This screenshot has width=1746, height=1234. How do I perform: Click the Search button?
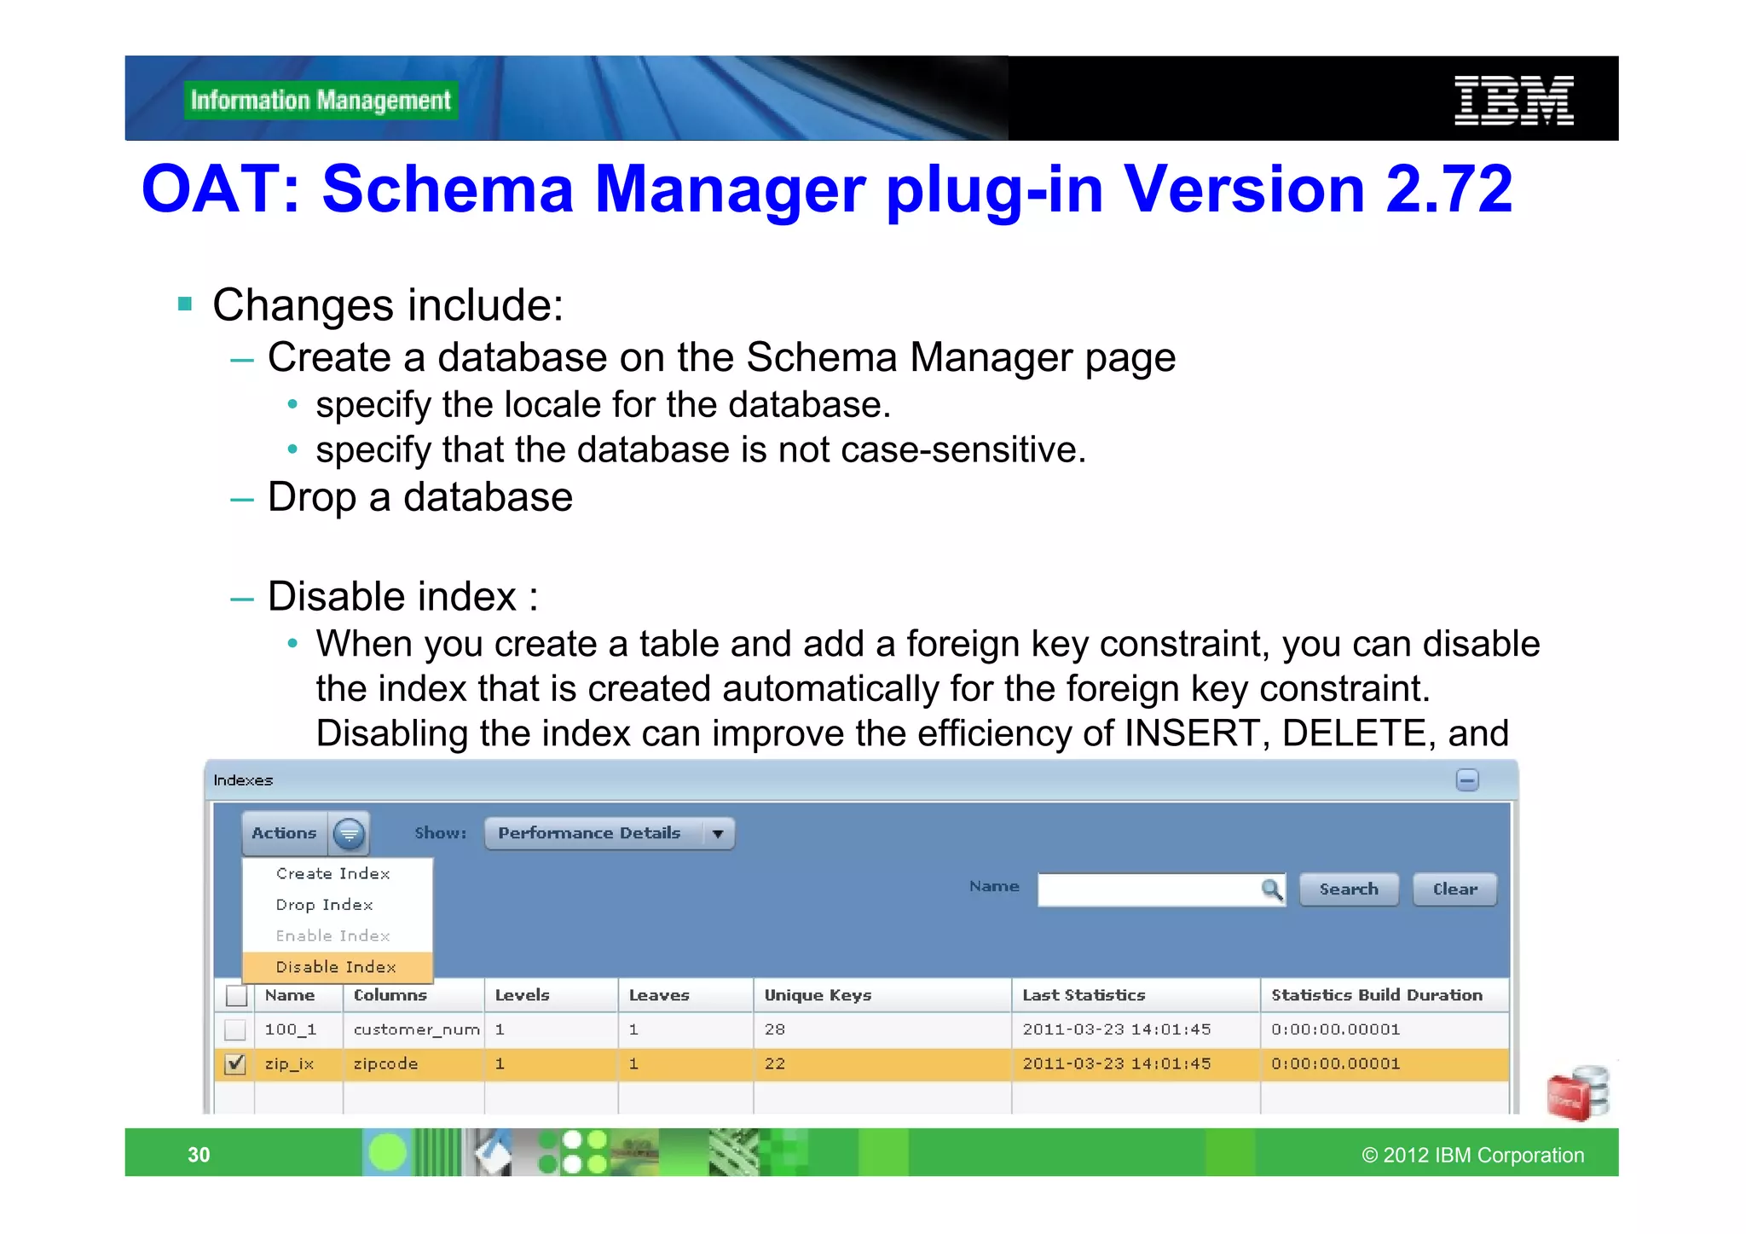point(1349,889)
